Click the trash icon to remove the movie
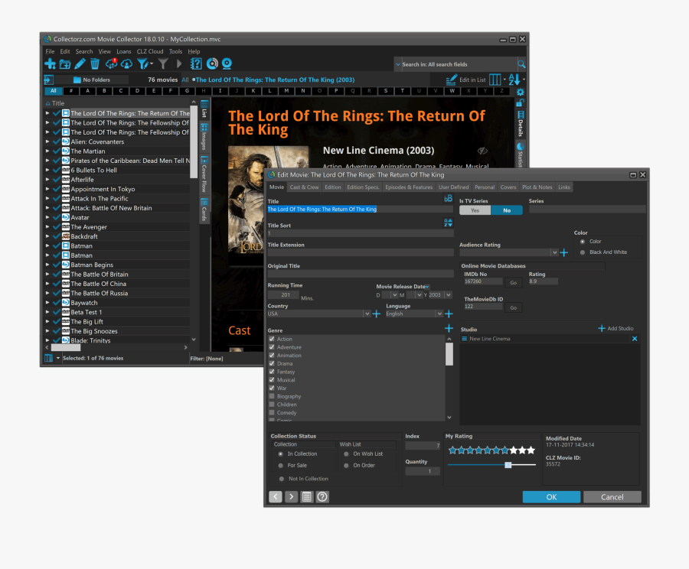The image size is (689, 569). pyautogui.click(x=95, y=64)
